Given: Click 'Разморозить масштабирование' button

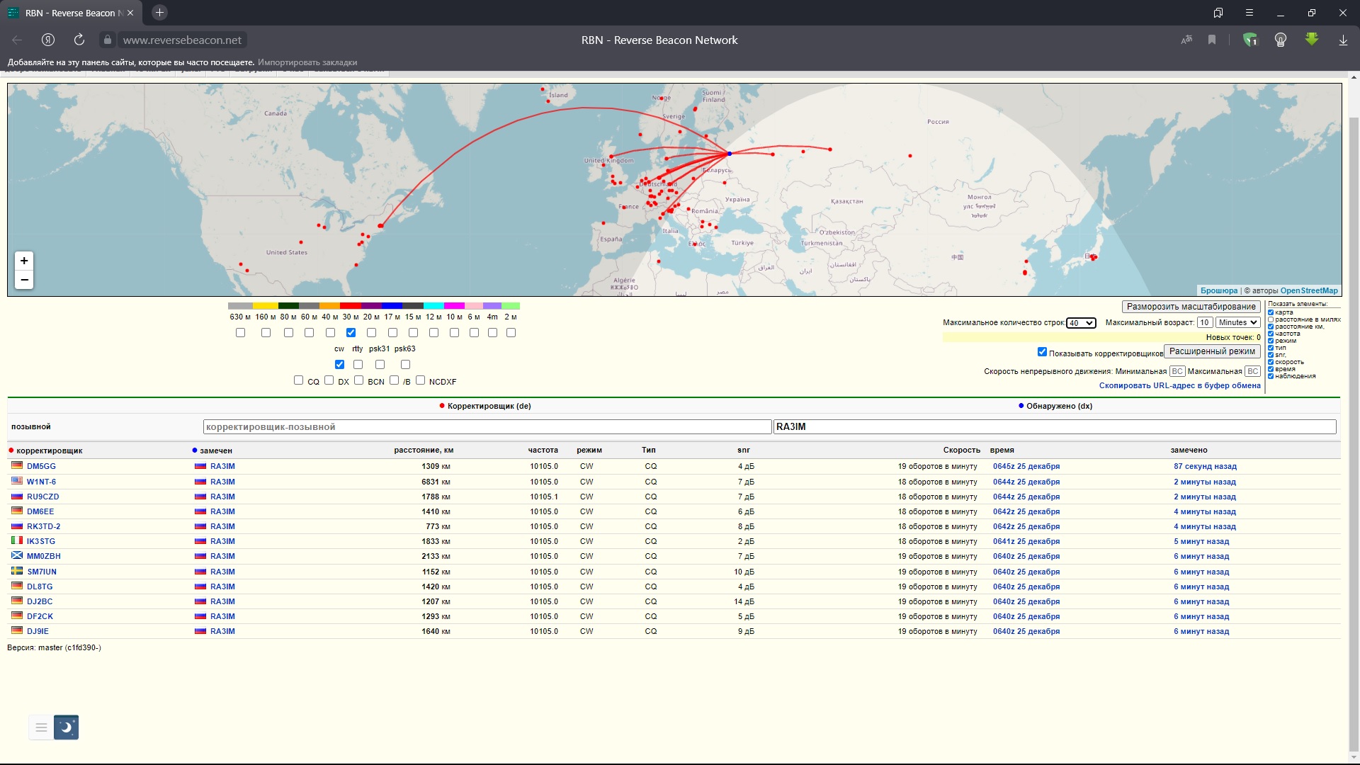Looking at the screenshot, I should pos(1191,307).
